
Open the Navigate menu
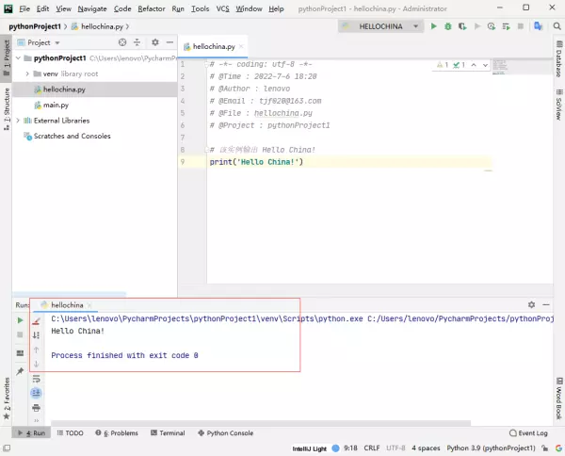pyautogui.click(x=92, y=8)
